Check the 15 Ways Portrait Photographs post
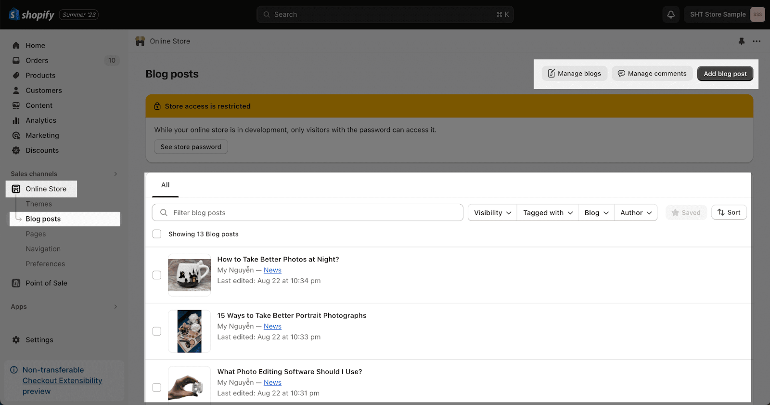 (x=157, y=331)
